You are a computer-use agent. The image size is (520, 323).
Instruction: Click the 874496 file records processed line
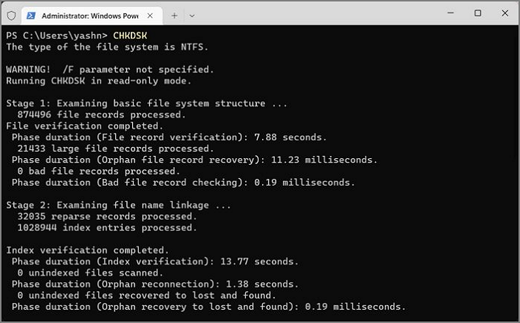point(100,115)
